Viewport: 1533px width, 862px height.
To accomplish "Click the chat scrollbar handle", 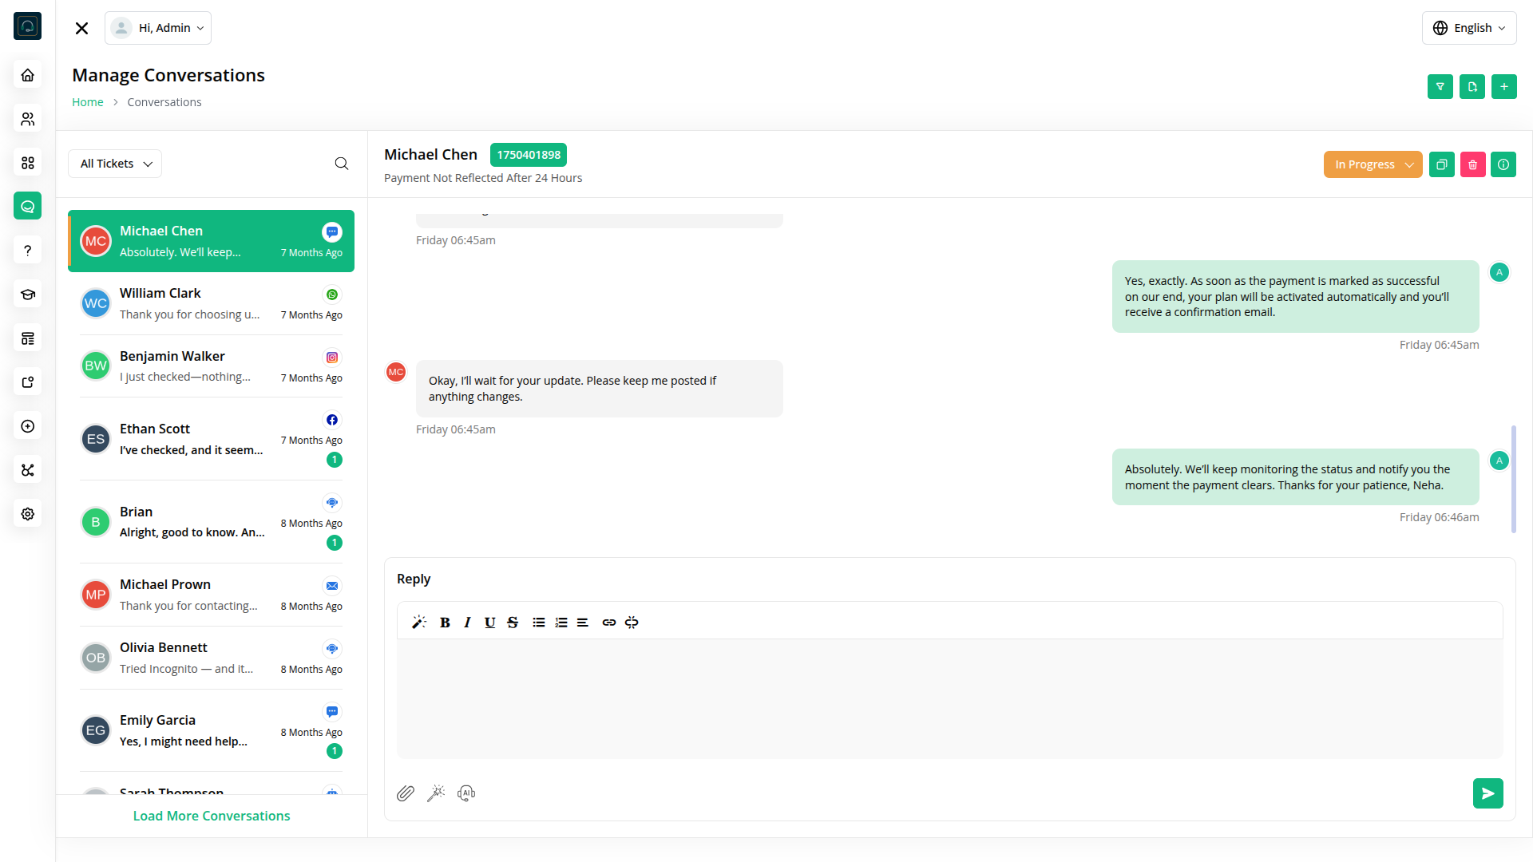I will point(1513,479).
